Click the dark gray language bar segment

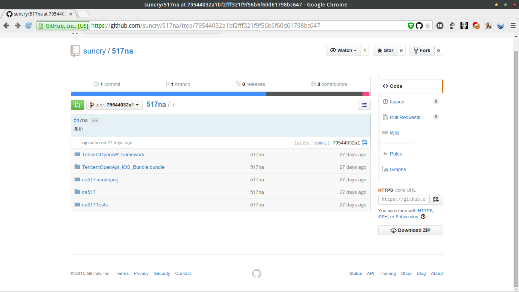point(314,94)
